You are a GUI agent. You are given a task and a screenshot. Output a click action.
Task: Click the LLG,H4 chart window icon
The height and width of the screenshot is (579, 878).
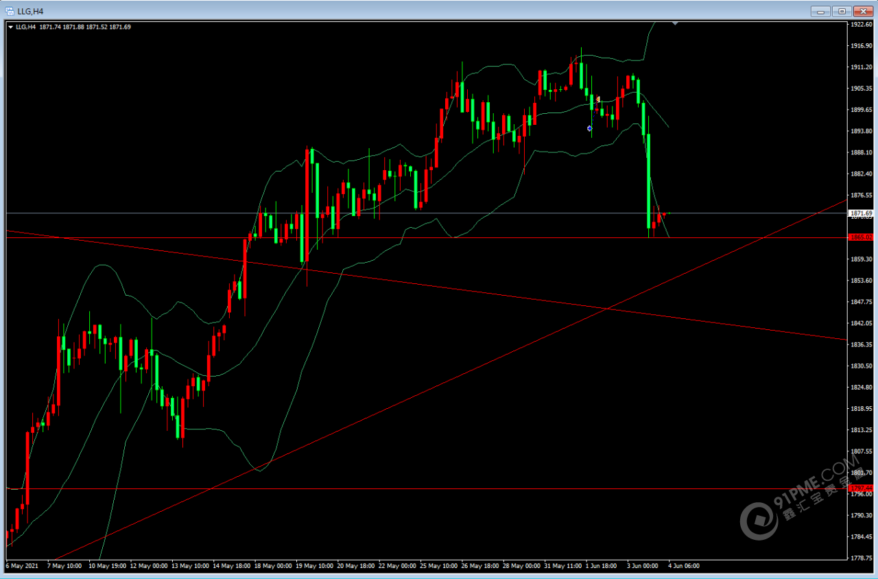(10, 11)
